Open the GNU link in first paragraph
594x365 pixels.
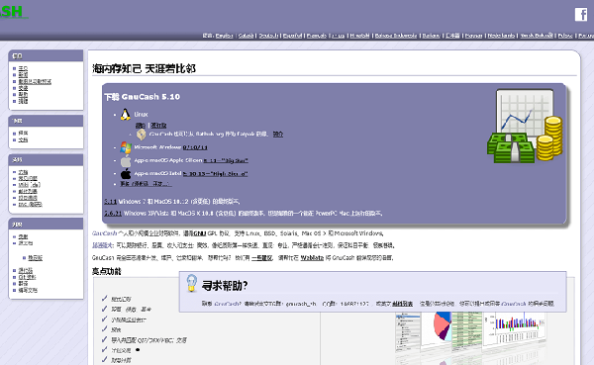[200, 233]
